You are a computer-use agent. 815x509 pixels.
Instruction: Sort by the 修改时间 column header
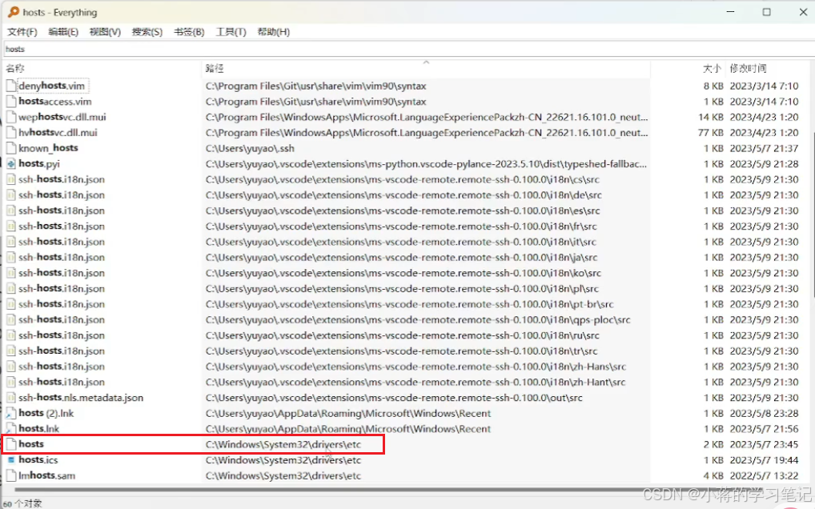(x=748, y=68)
